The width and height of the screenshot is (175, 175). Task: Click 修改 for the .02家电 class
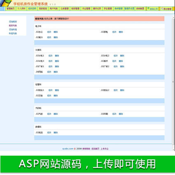(114, 32)
